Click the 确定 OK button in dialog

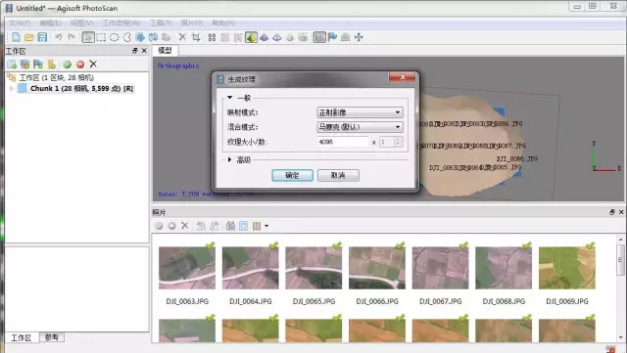click(x=292, y=175)
